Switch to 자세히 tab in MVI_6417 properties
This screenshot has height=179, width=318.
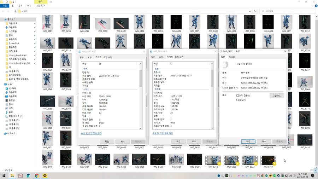[x=232, y=57]
